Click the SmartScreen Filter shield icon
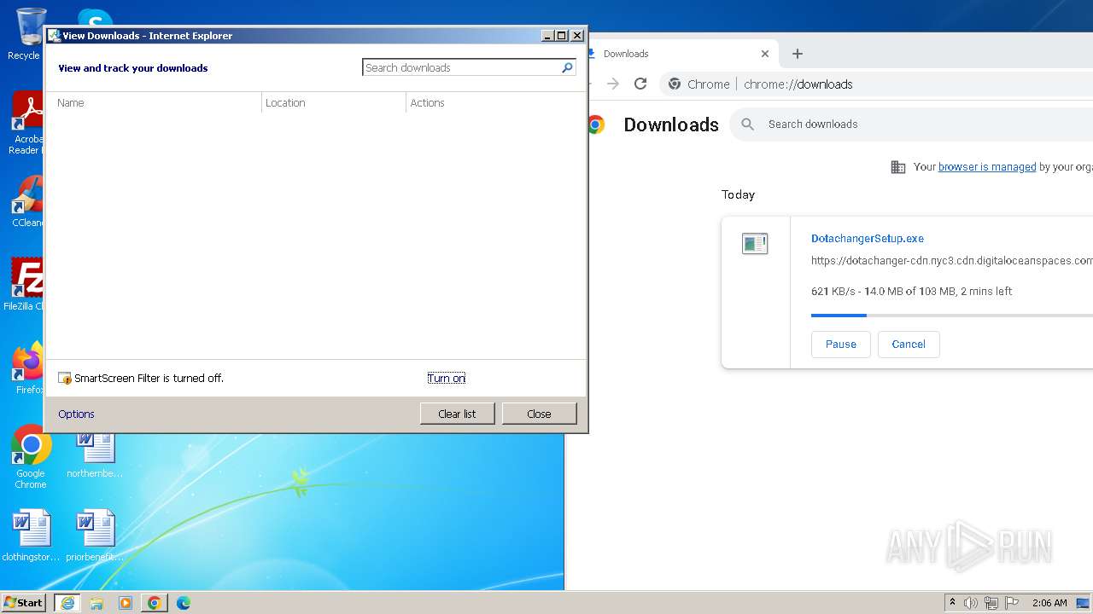Viewport: 1093px width, 614px height. click(65, 378)
